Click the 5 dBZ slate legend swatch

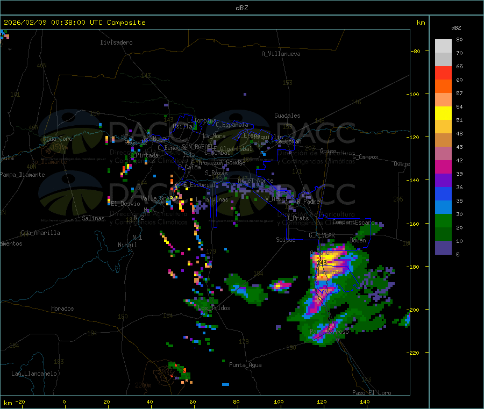coord(443,248)
